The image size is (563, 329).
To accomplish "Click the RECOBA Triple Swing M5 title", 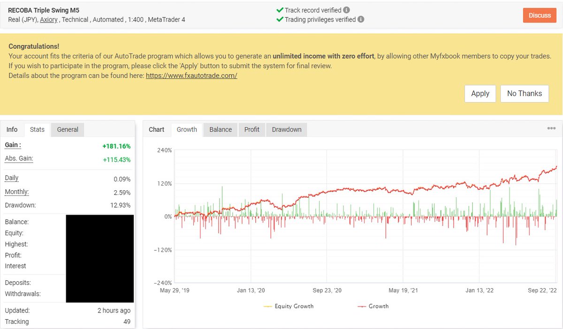I will click(x=44, y=10).
